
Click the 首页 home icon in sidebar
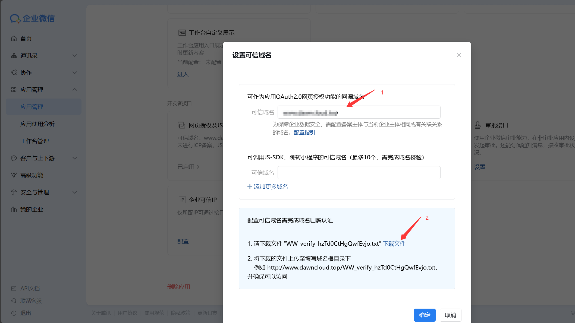tap(14, 39)
